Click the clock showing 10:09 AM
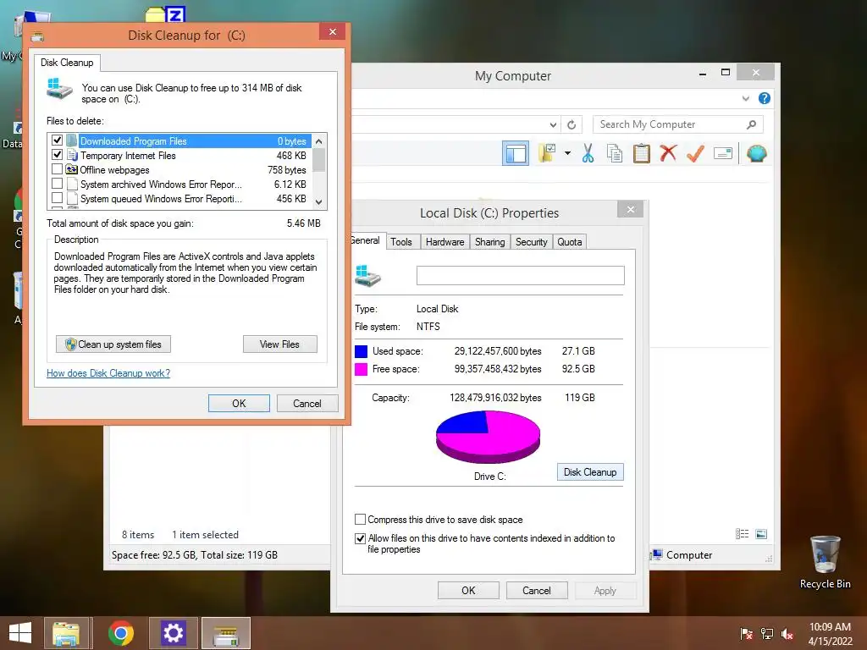The image size is (867, 650). (x=830, y=627)
